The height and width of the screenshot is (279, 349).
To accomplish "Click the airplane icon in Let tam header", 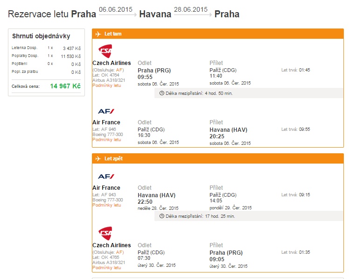I will click(x=98, y=34).
